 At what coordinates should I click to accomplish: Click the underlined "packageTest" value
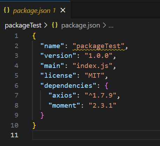(x=99, y=46)
